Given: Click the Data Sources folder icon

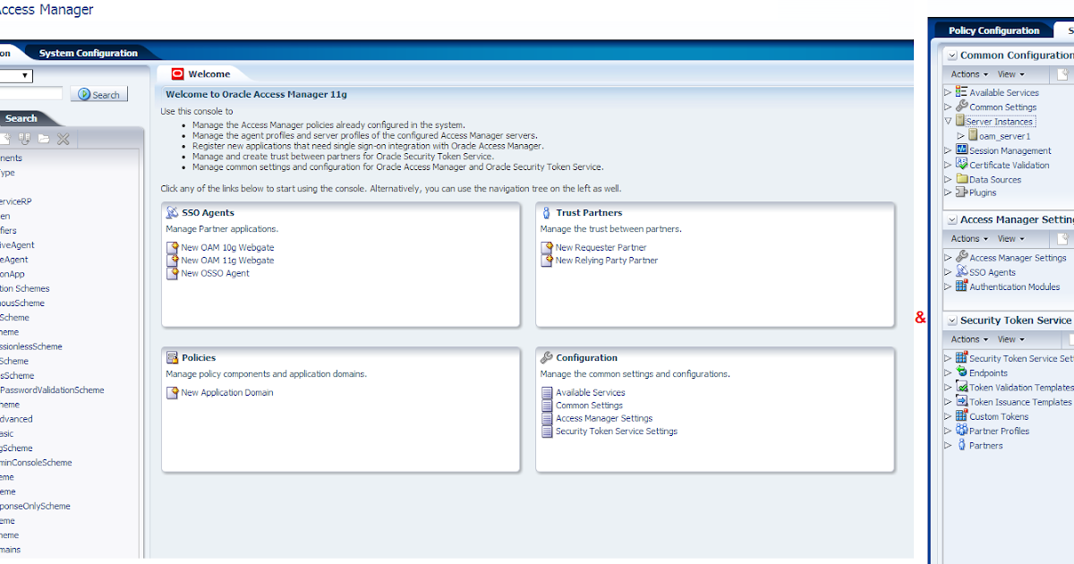Looking at the screenshot, I should (961, 179).
